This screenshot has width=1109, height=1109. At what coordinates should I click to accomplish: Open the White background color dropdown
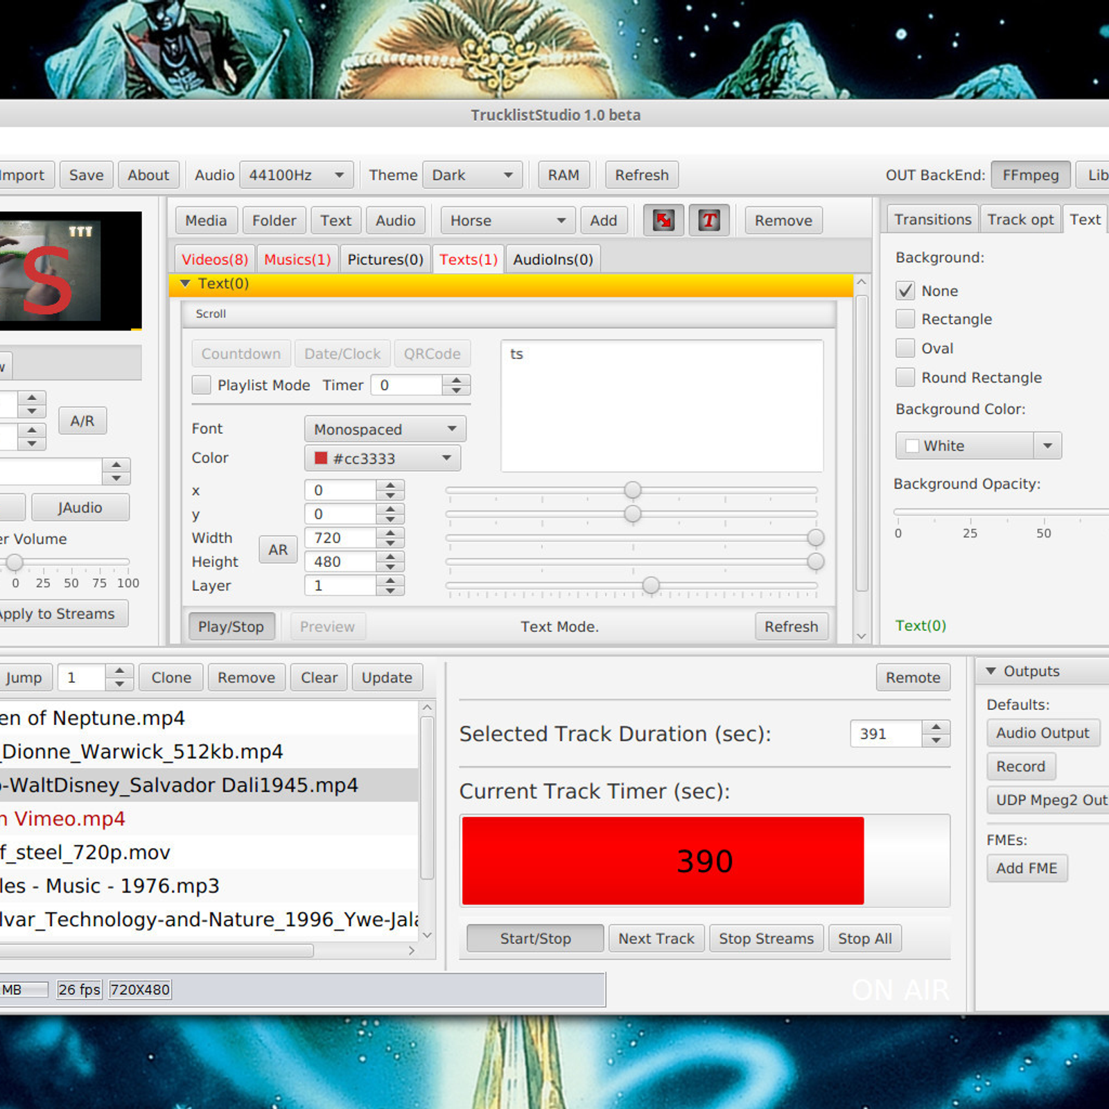pos(979,446)
